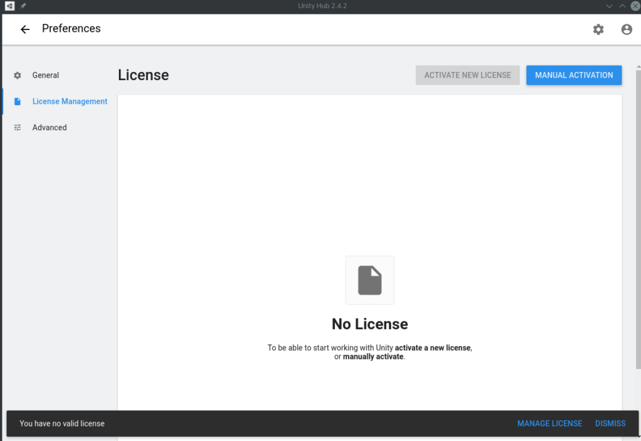Screen dimensions: 641x441
Task: Open the General preferences tab
Action: [45, 75]
